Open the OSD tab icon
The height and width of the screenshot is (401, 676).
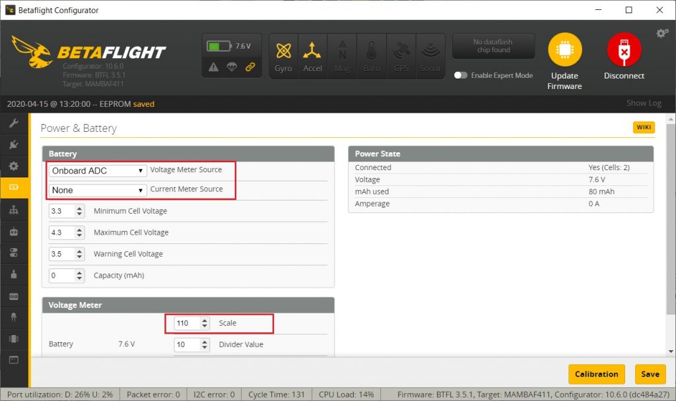pos(14,296)
